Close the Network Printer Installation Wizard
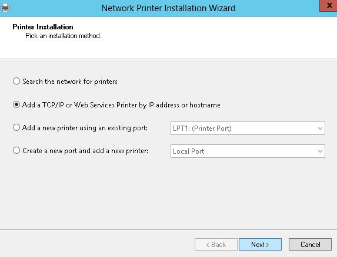The image size is (337, 257). (328, 5)
